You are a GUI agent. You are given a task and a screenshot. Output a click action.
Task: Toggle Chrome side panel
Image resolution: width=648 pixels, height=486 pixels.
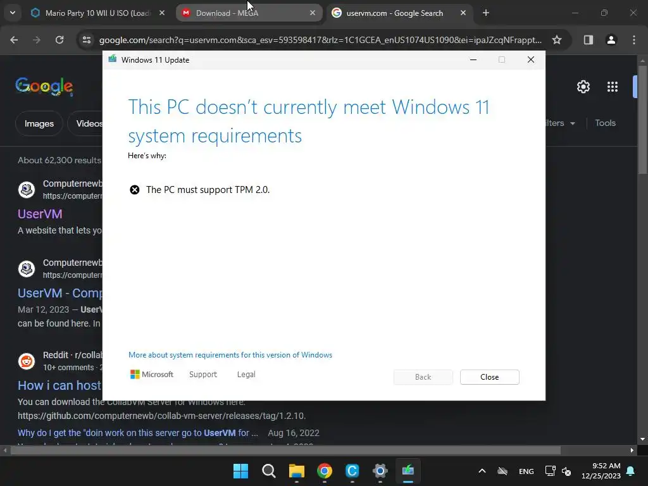[x=588, y=40]
